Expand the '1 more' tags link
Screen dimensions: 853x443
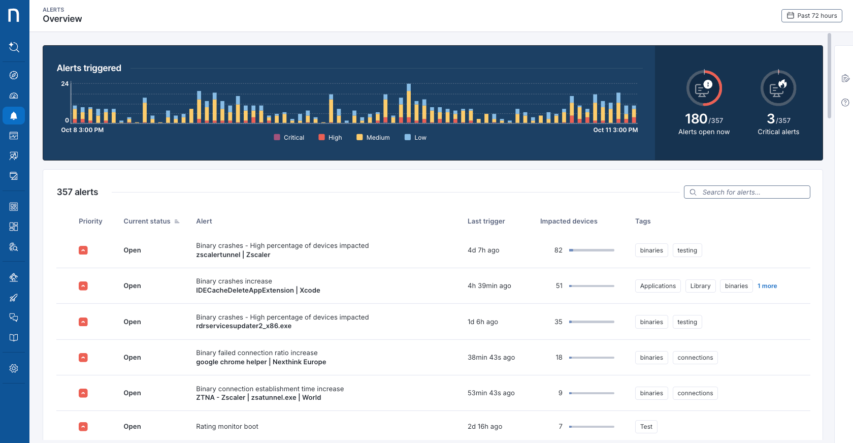(x=767, y=286)
